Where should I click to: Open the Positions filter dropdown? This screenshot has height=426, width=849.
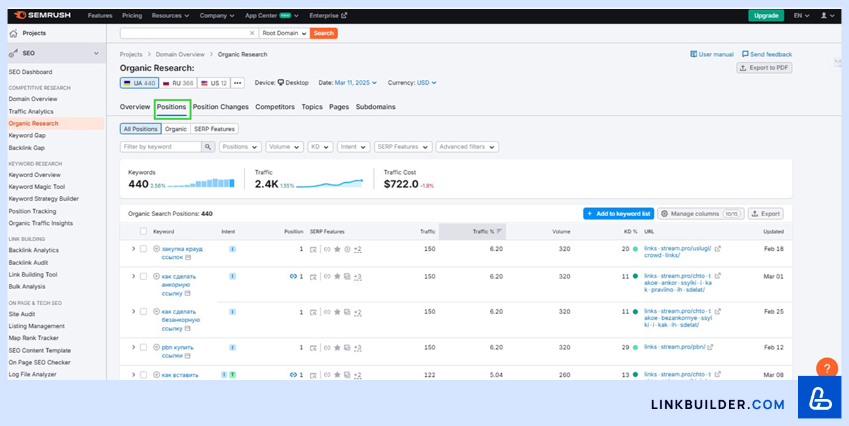point(240,147)
